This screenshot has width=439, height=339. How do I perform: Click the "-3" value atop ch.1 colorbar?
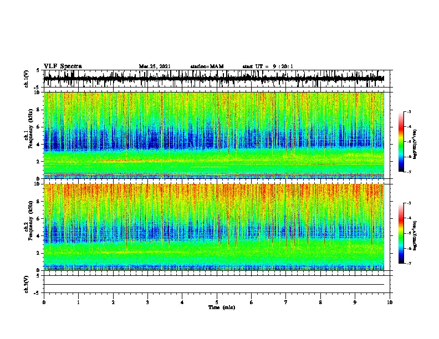point(409,111)
